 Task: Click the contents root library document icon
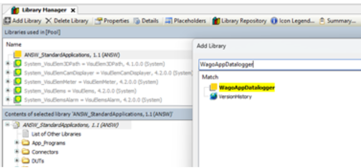tap(16, 125)
